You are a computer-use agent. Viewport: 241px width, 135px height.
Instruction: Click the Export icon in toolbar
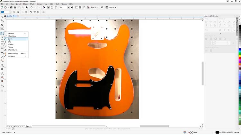(52, 7)
